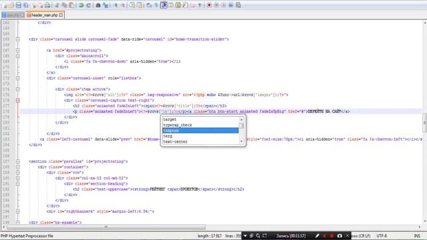Switch to the header_main.php tab

pyautogui.click(x=45, y=15)
